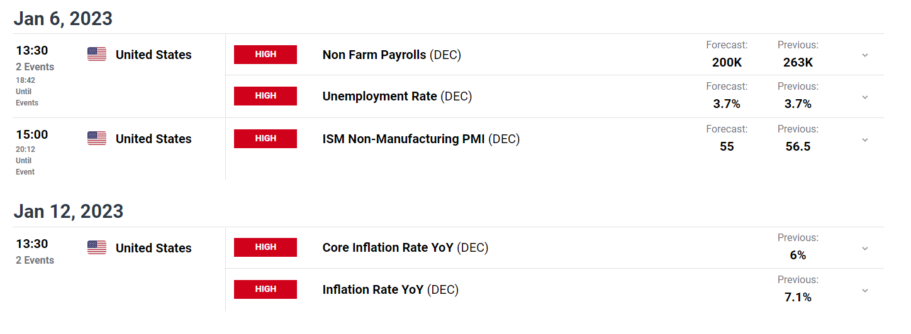Open Inflation Rate YoY (DEC) event
911x334 pixels.
[x=391, y=289]
